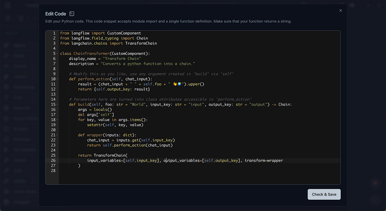386x211 pixels.
Task: Click the waving hand emoji in line 11
Action: (x=175, y=84)
